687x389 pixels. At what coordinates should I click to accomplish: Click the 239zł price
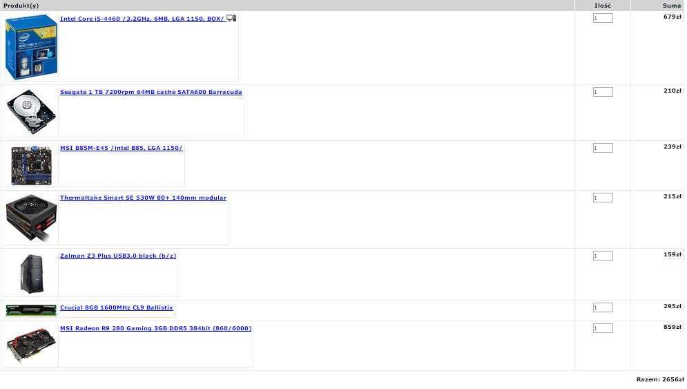pyautogui.click(x=672, y=147)
